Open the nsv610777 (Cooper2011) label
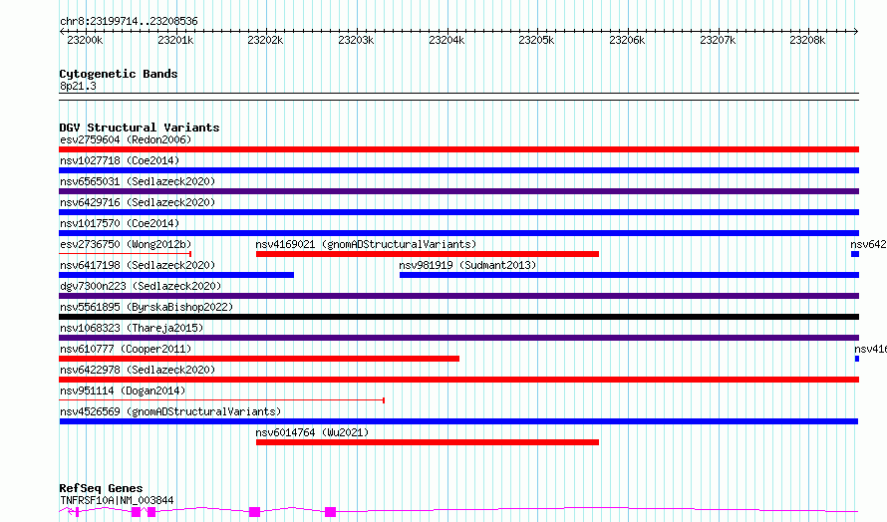The height and width of the screenshot is (522, 887). pyautogui.click(x=126, y=349)
